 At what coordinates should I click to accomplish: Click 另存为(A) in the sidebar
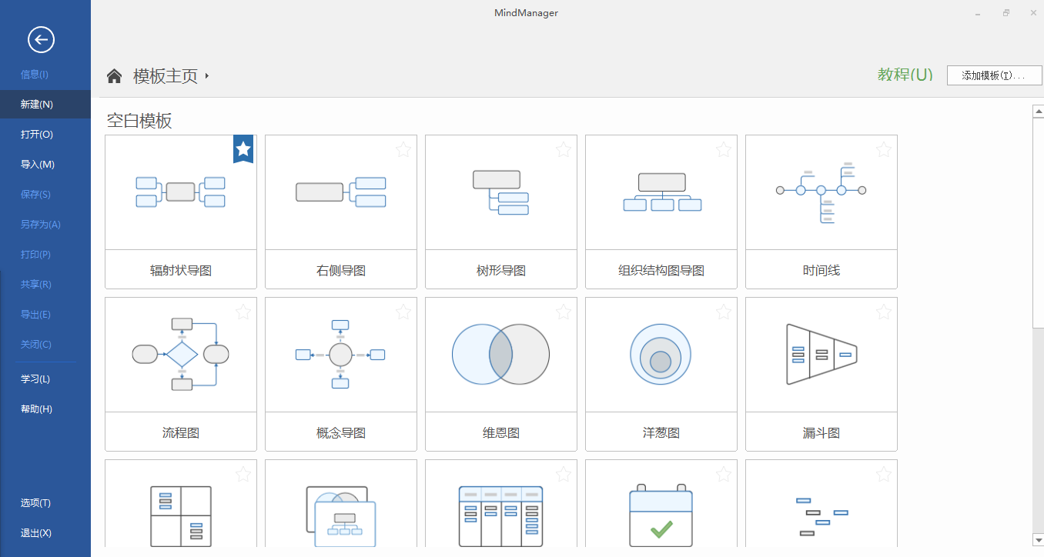[x=40, y=225]
